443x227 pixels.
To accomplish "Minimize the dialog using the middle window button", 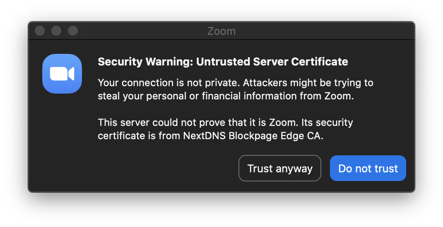I will coord(56,31).
